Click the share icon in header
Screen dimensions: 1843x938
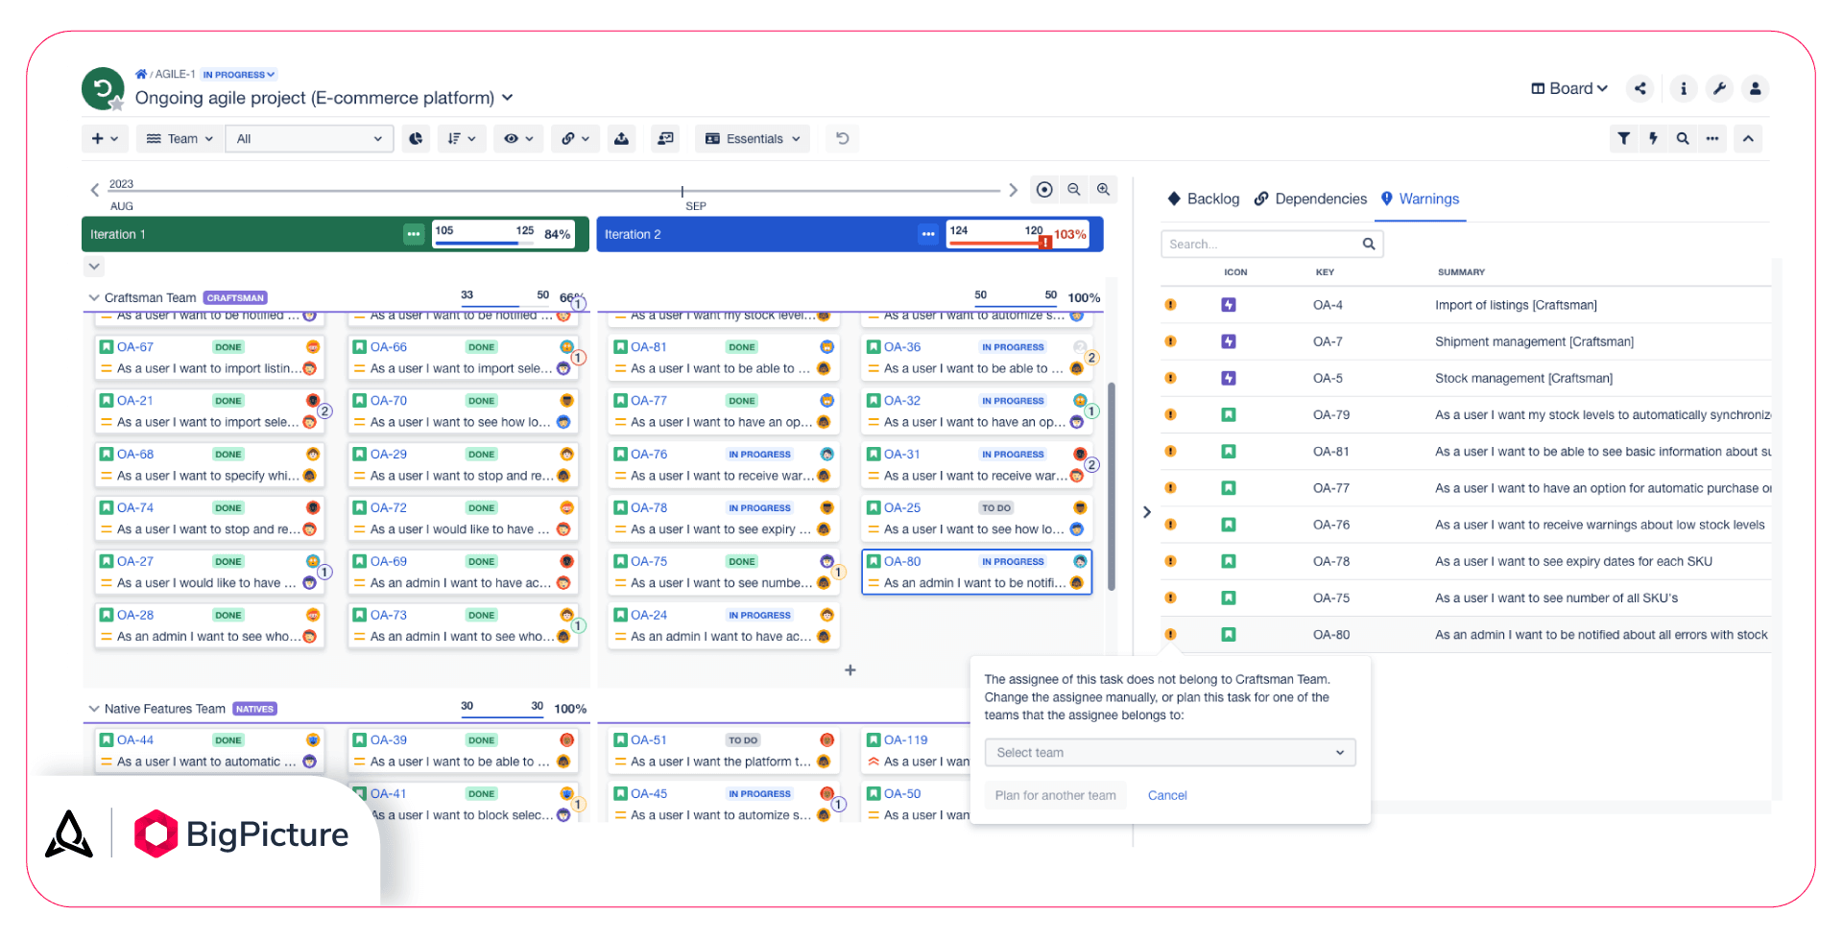click(1640, 89)
